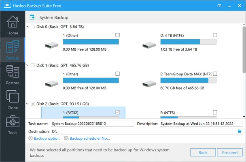Image resolution: width=246 pixels, height=162 pixels.
Task: Click the "Disk 0 (Basic, GPT, 3.64 TB)" label
Action: pyautogui.click(x=60, y=27)
